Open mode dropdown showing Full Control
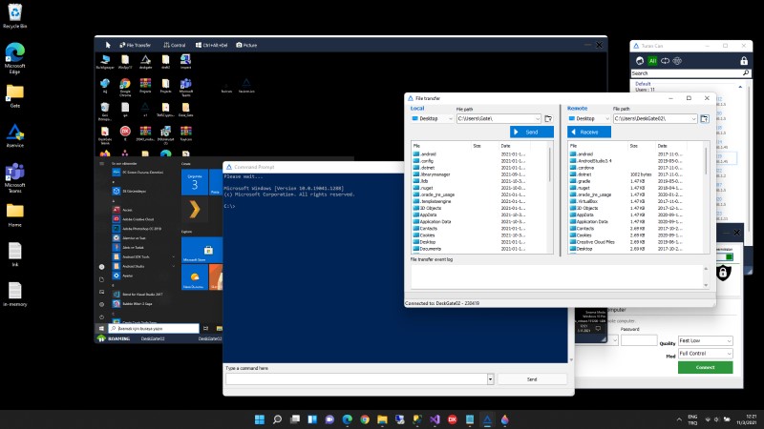This screenshot has width=764, height=429. click(705, 354)
